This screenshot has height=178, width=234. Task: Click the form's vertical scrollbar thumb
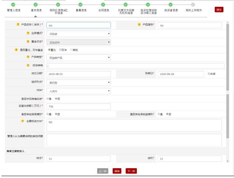(228, 57)
